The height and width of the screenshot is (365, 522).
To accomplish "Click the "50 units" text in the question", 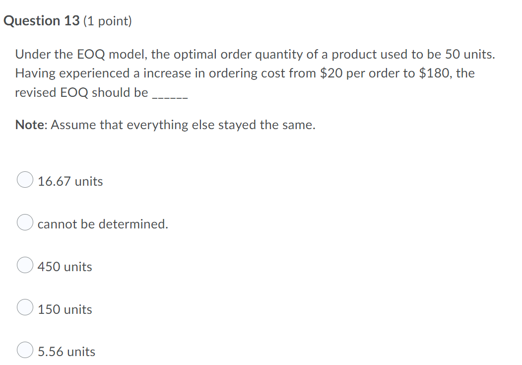I will (466, 54).
